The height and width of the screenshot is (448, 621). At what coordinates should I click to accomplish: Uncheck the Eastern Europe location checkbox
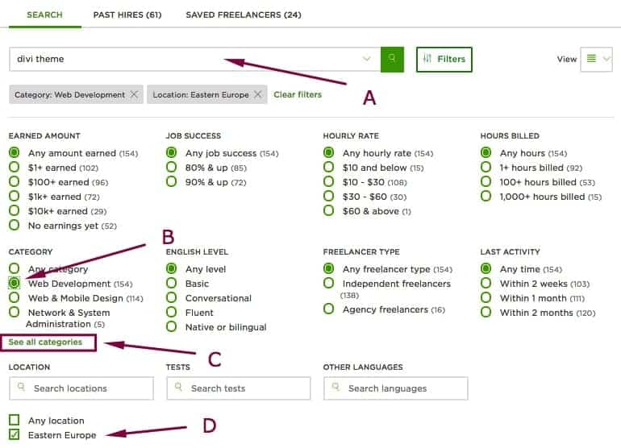[x=15, y=435]
